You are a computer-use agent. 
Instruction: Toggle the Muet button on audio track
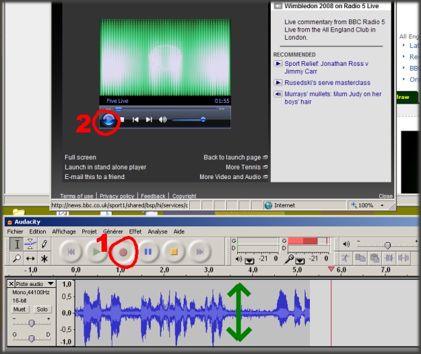(x=19, y=309)
